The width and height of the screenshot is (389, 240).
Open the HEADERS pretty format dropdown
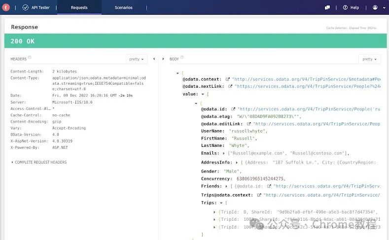coord(137,59)
